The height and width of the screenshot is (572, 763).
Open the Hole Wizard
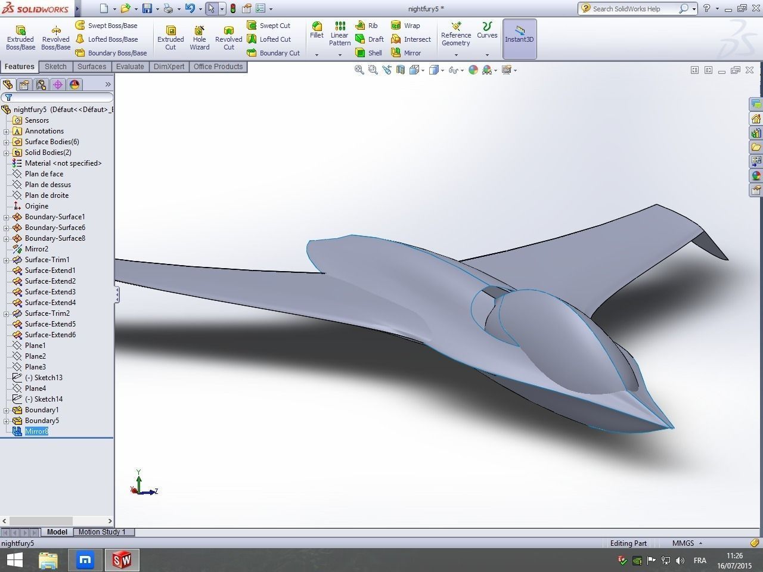(x=199, y=38)
